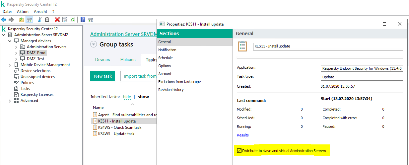The image size is (409, 165).
Task: Click the Show/Hide action pane icon
Action: 90,20
